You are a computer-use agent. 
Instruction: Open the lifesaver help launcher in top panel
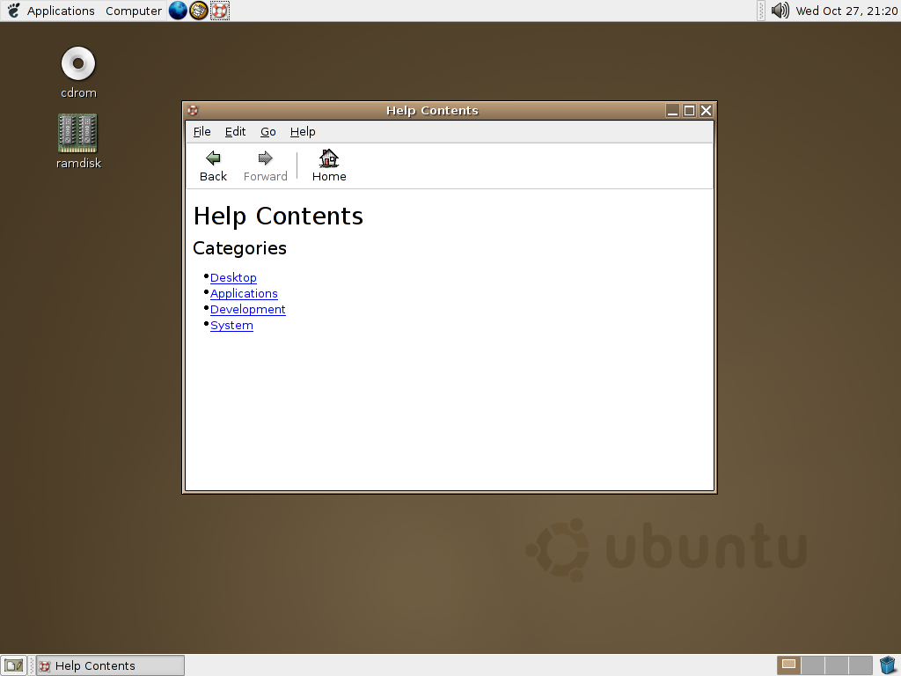219,11
